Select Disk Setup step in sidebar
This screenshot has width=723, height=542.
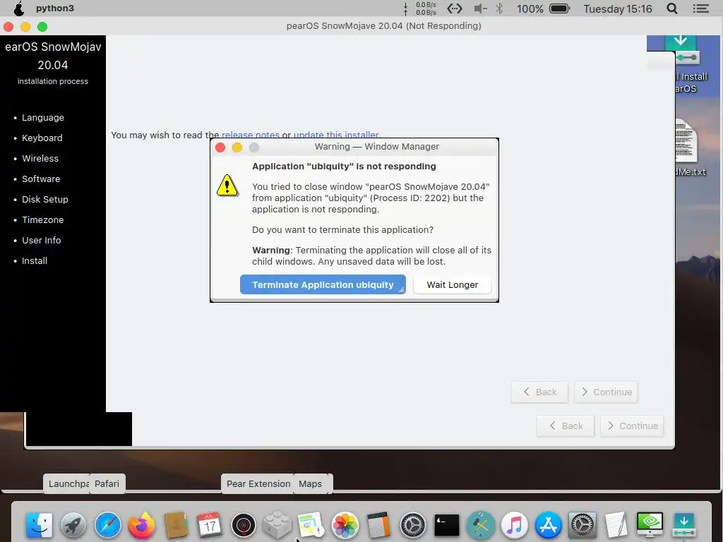point(44,199)
